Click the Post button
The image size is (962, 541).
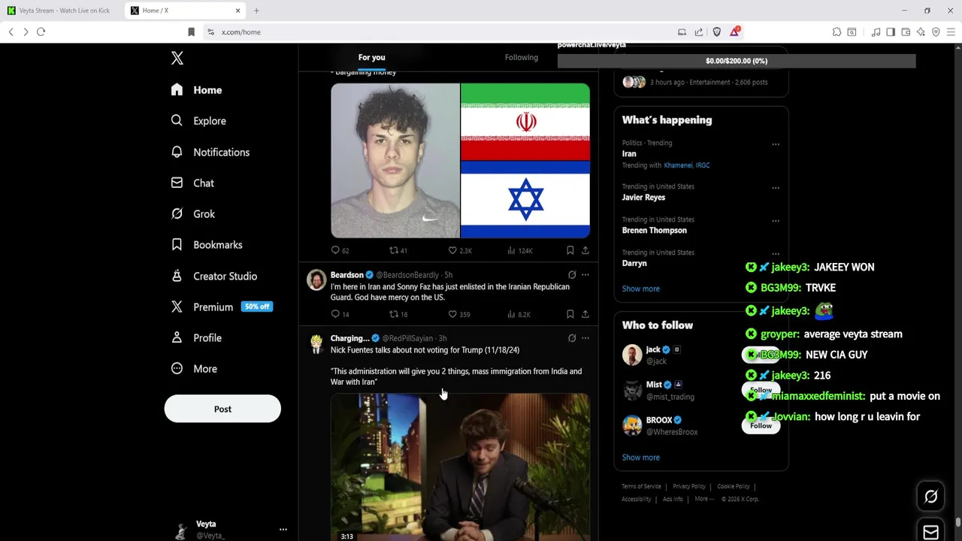click(x=222, y=409)
